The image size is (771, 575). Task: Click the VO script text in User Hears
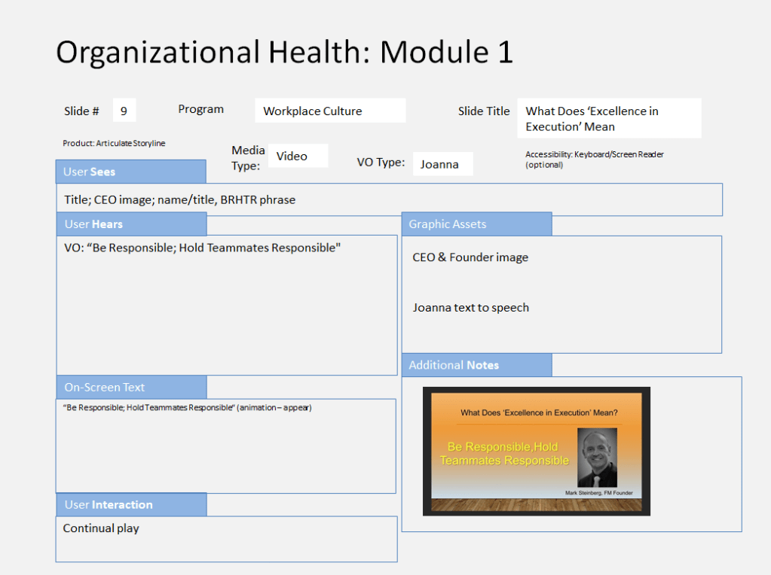click(x=202, y=248)
